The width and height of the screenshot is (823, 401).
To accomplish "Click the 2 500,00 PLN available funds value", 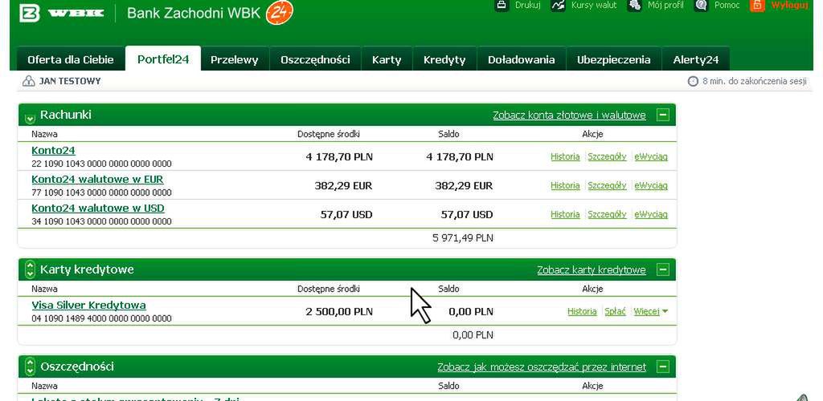I will point(339,311).
